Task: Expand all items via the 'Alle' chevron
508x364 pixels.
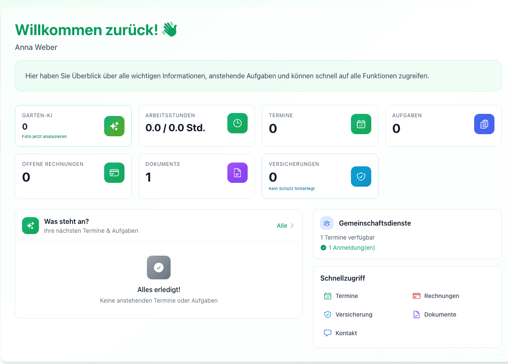Action: pyautogui.click(x=292, y=226)
